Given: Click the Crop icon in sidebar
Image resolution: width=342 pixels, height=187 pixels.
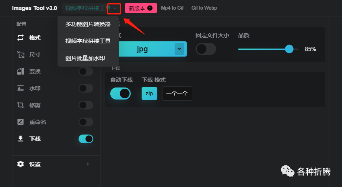Looking at the screenshot, I should tap(21, 105).
